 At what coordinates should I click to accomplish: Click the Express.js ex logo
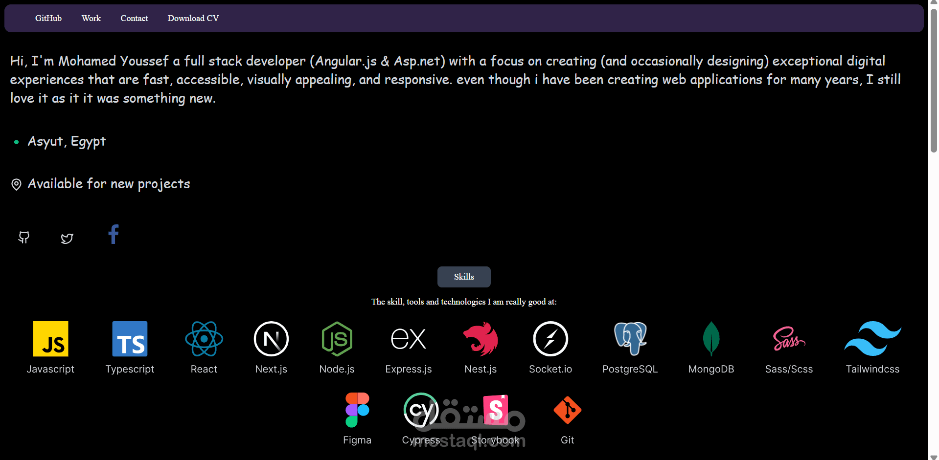pyautogui.click(x=409, y=339)
